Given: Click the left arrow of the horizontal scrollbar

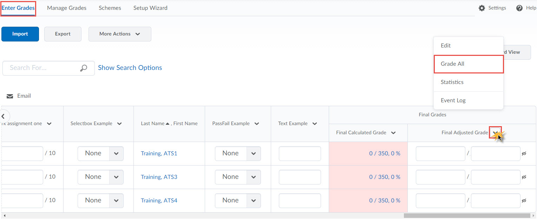Looking at the screenshot, I should pyautogui.click(x=4, y=215).
